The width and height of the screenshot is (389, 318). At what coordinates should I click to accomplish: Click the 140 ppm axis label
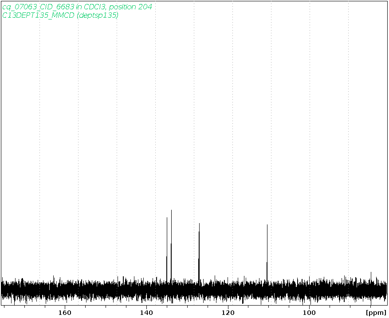tap(146, 313)
